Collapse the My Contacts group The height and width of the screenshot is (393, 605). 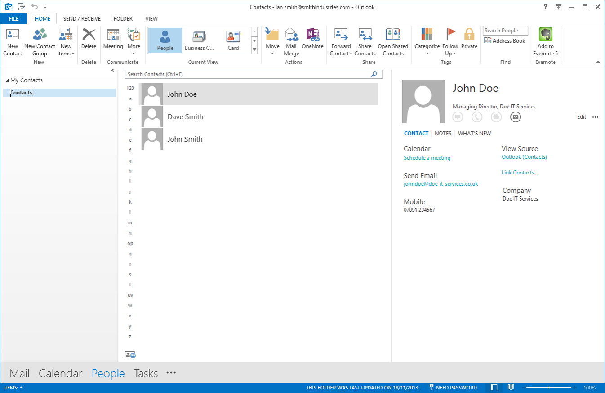(7, 80)
